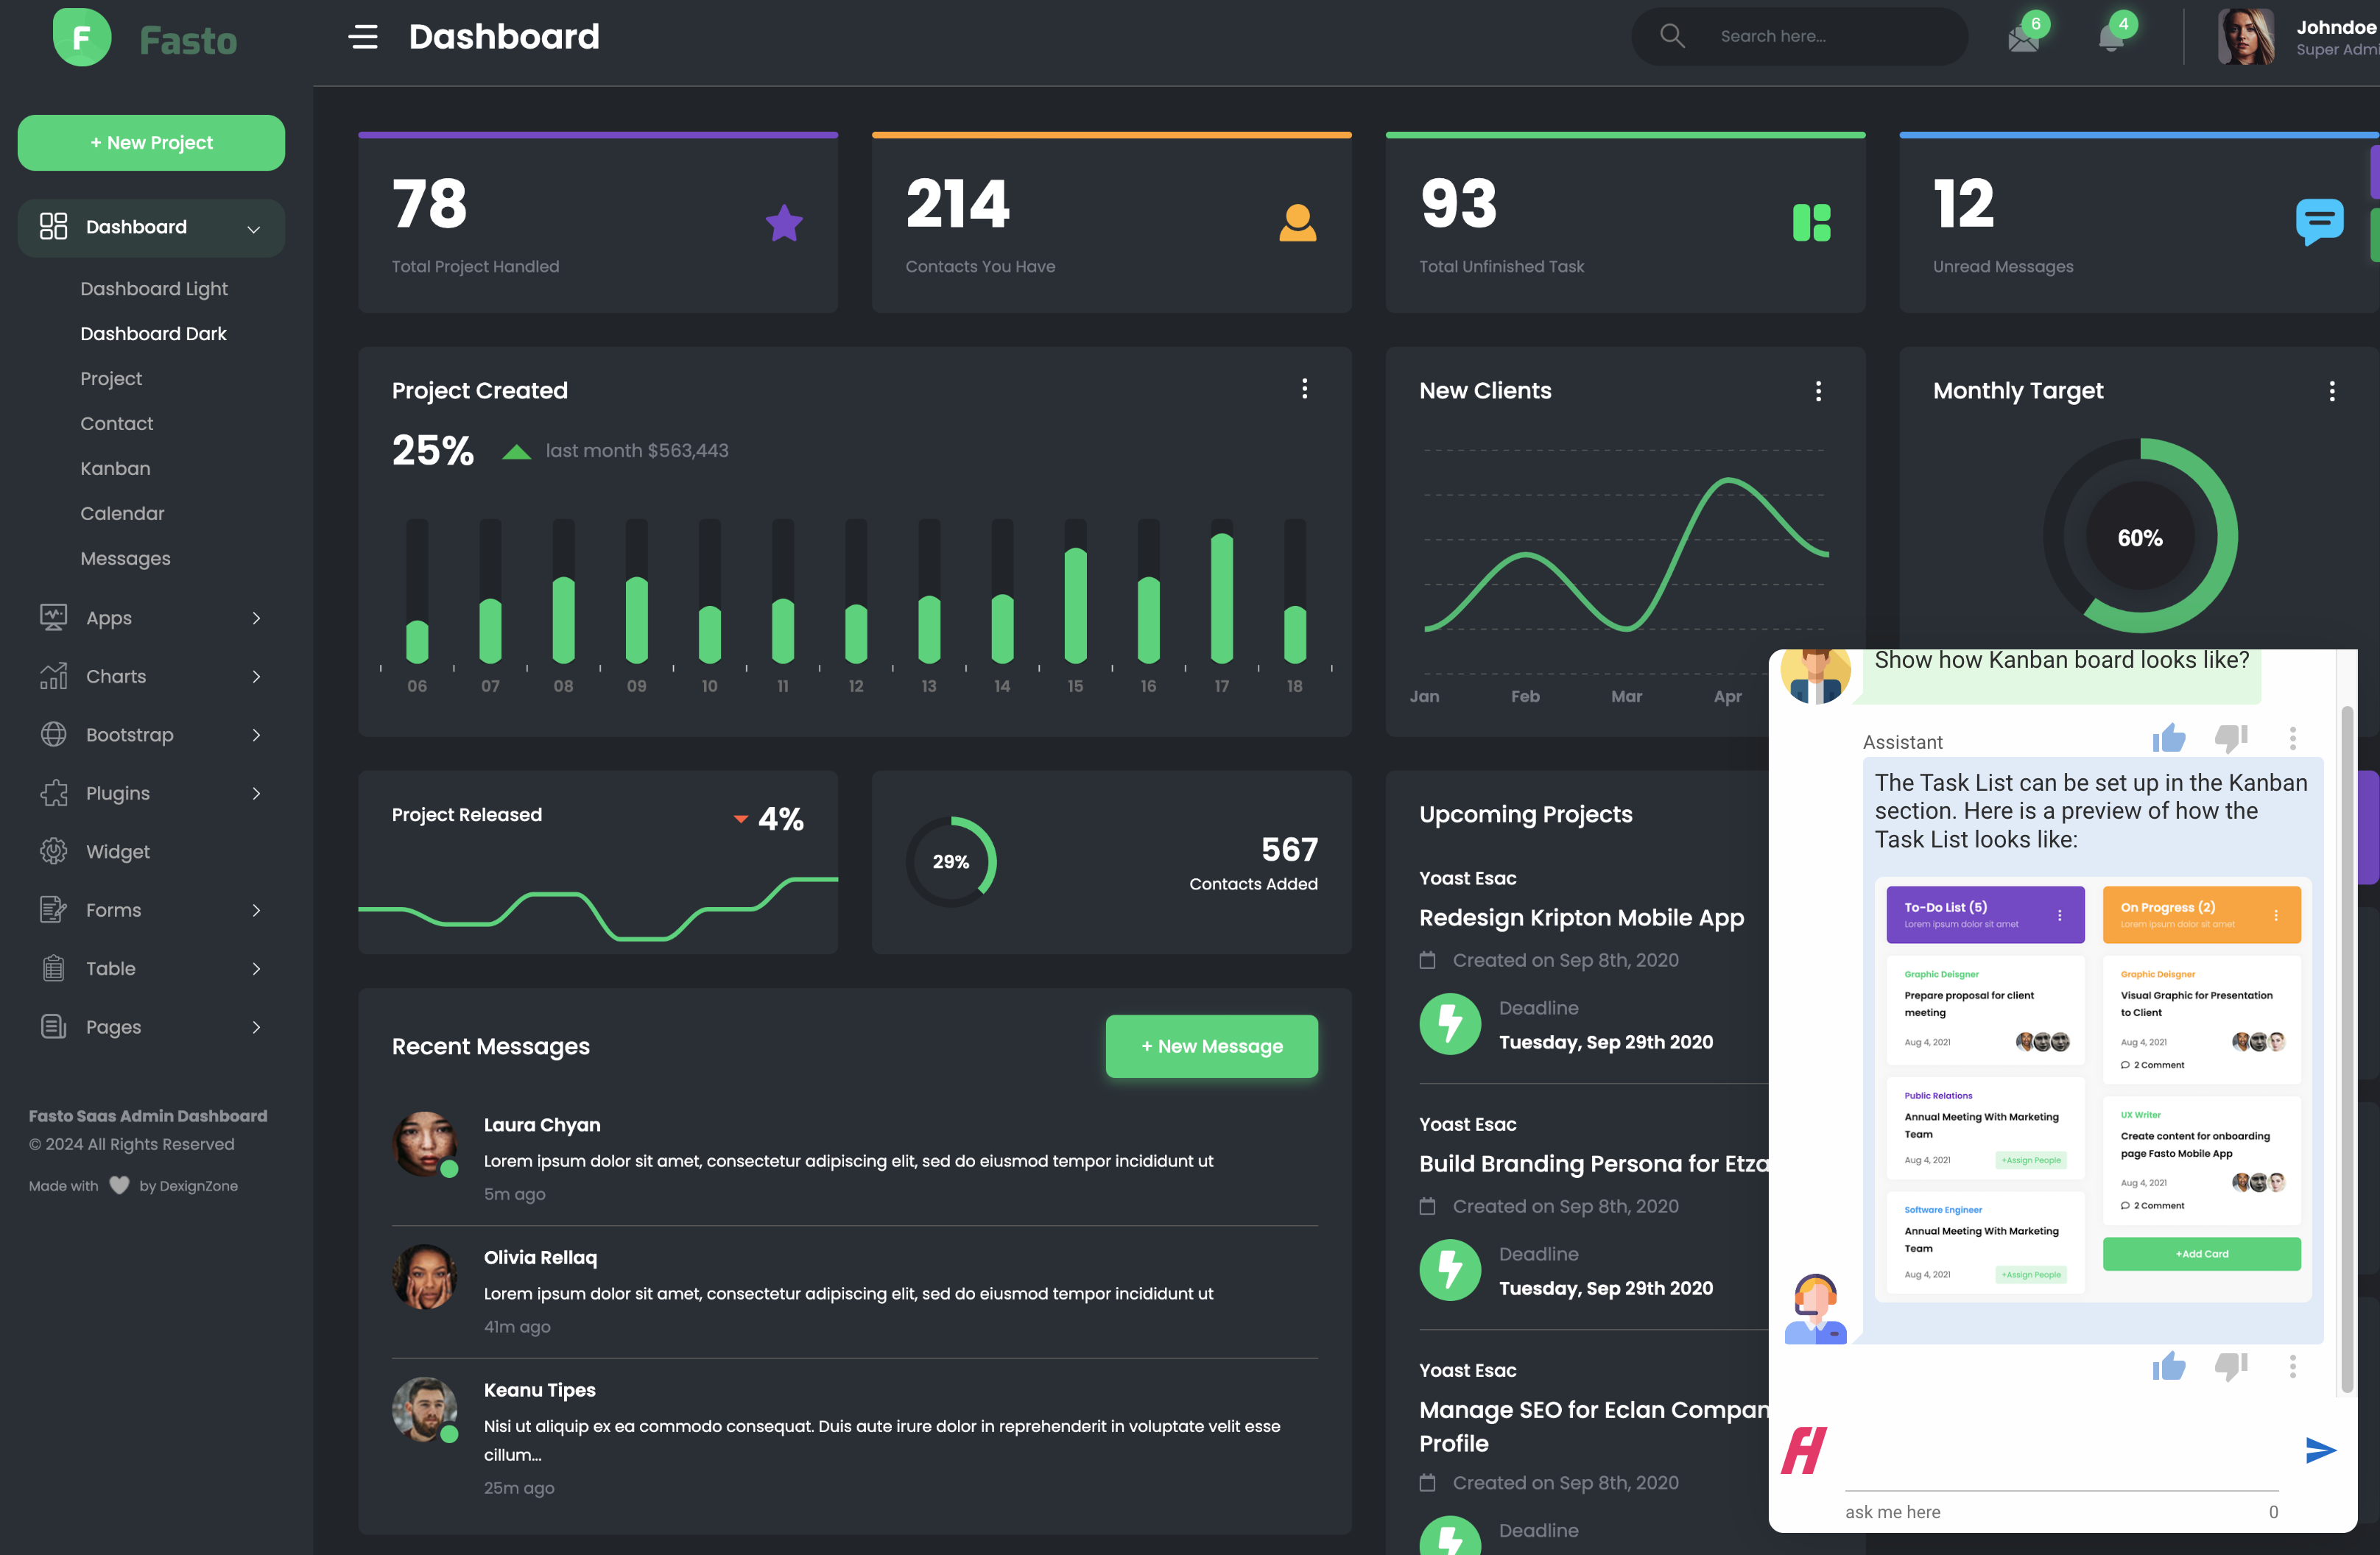2380x1555 pixels.
Task: Click the Johndoe profile avatar
Action: point(2245,37)
